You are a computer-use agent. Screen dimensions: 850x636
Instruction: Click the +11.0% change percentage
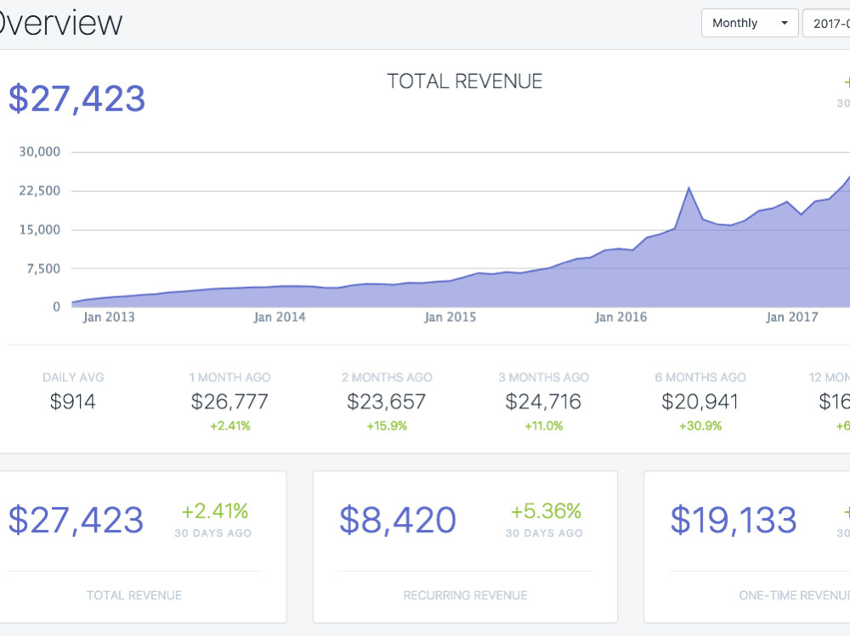(x=544, y=425)
